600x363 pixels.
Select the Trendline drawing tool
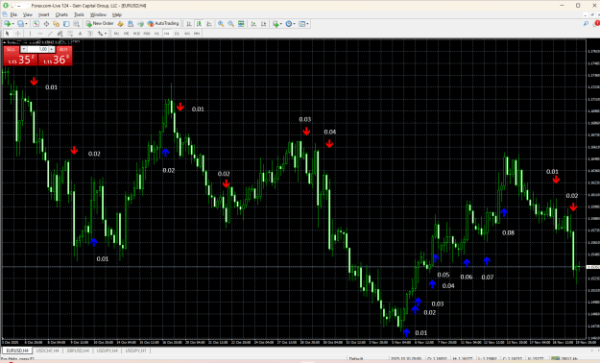50,34
